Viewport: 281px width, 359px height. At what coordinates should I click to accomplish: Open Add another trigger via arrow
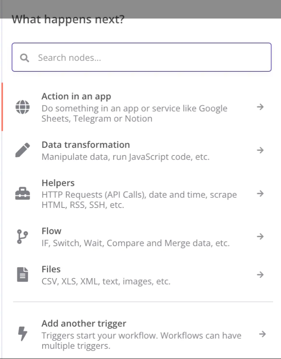tap(262, 334)
